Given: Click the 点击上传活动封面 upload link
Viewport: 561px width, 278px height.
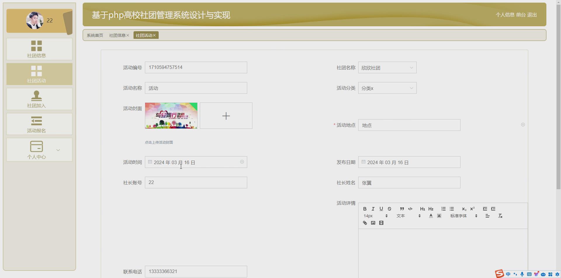Looking at the screenshot, I should [159, 142].
